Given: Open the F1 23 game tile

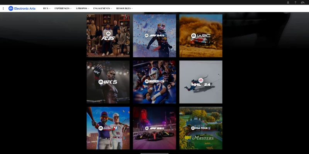Looking at the screenshot, I should (x=154, y=128).
